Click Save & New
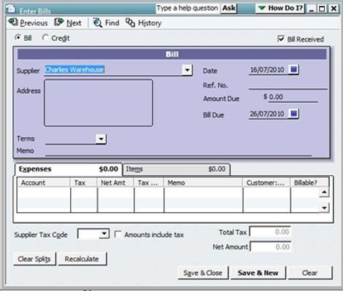343x291 pixels. coord(258,273)
